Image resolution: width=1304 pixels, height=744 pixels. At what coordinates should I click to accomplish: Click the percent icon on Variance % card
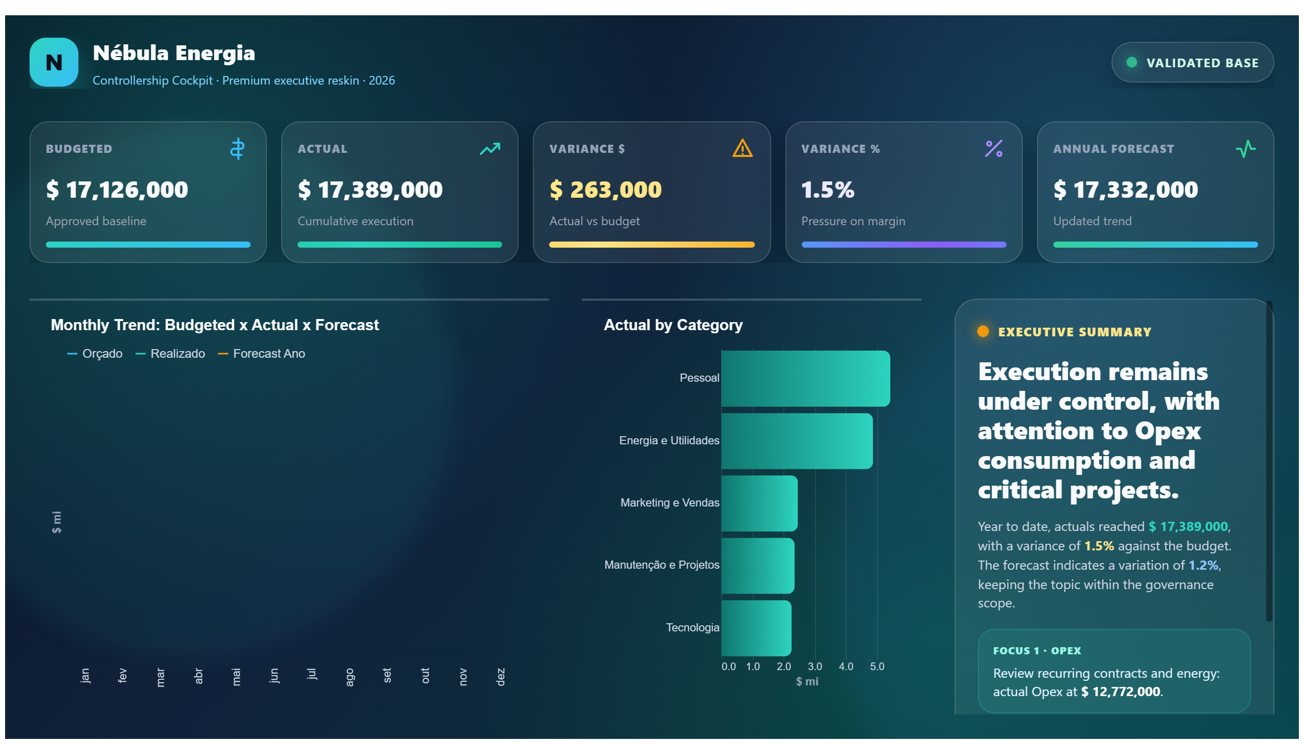click(x=993, y=149)
